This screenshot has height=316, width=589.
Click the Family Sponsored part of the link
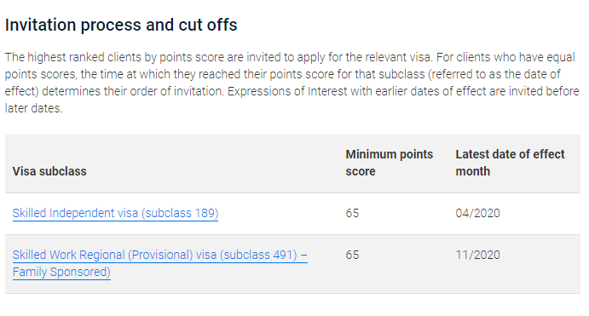tap(61, 272)
